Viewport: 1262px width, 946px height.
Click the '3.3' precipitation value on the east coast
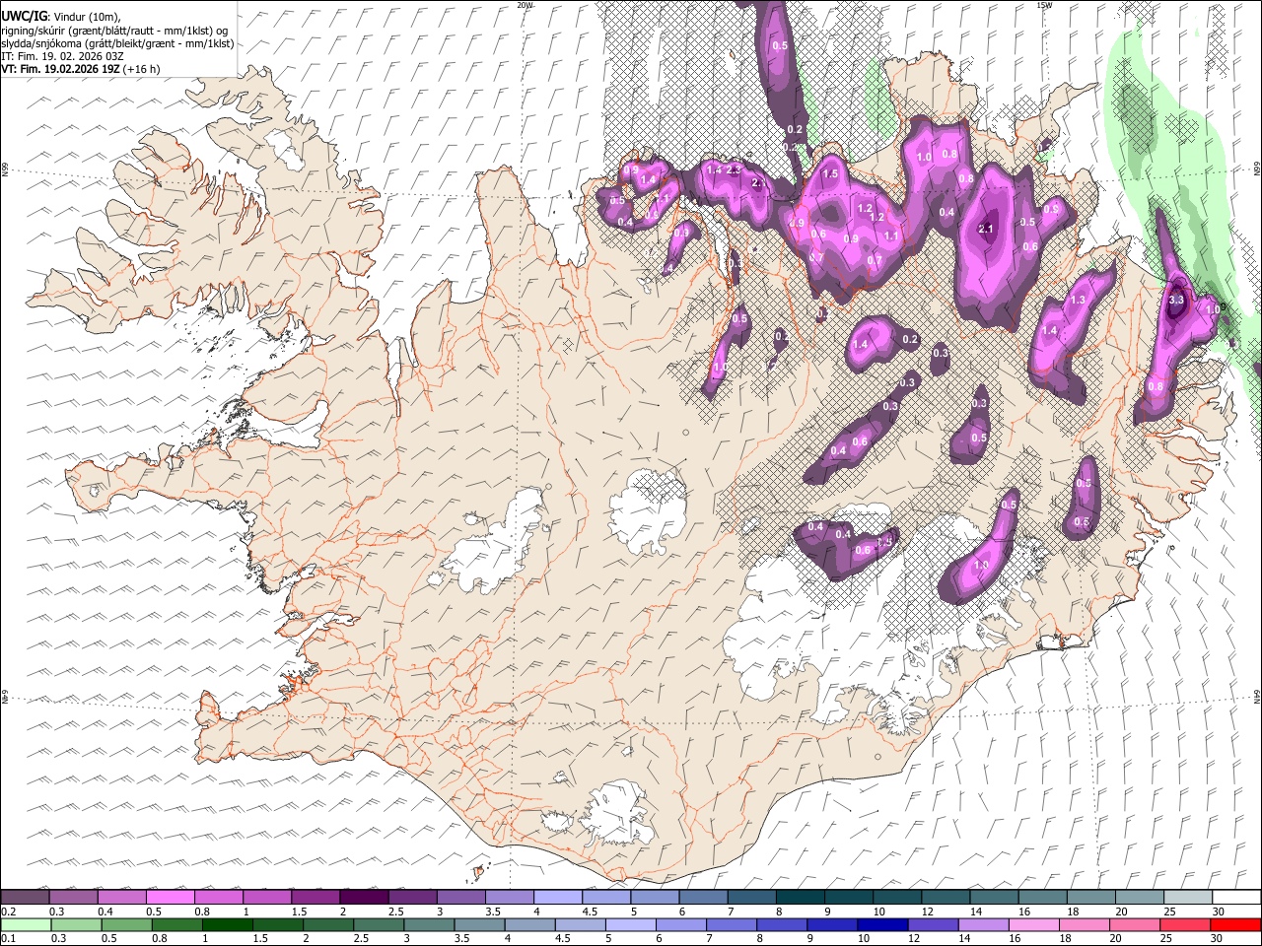coord(1175,300)
